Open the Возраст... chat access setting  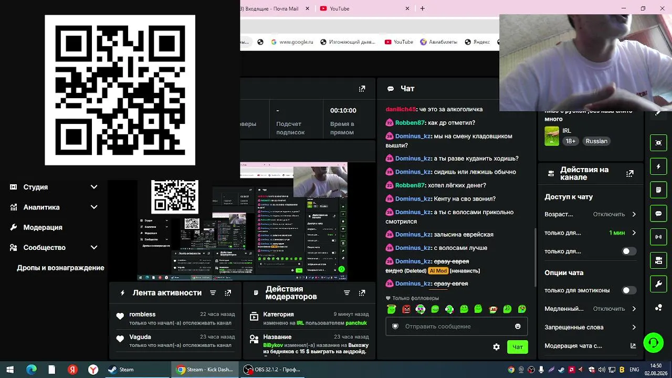point(591,214)
